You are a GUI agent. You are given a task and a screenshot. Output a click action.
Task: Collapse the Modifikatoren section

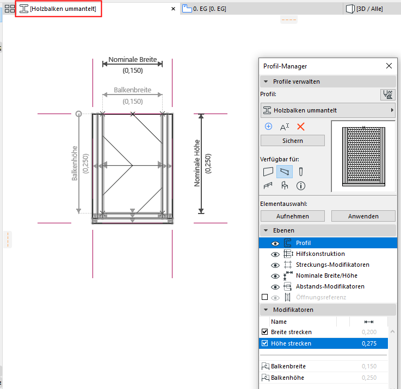coord(266,310)
